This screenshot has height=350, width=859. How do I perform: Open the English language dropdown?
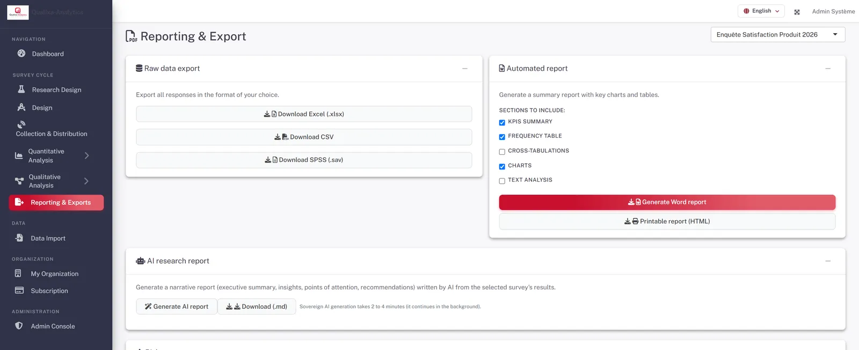tap(761, 11)
